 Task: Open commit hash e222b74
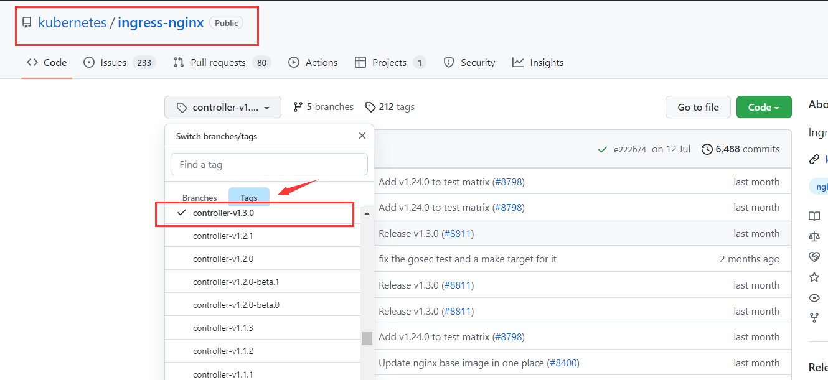(x=630, y=149)
